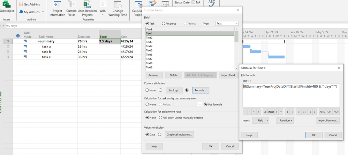Open Links Between Projects
The image size is (348, 155).
click(x=87, y=9)
